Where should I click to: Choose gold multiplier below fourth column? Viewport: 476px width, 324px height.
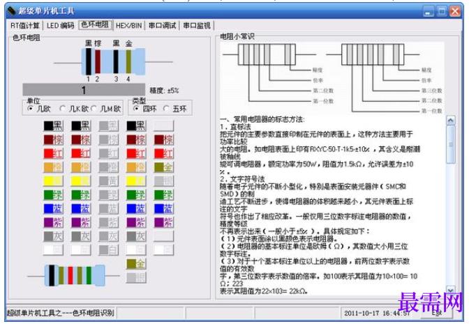coord(136,263)
